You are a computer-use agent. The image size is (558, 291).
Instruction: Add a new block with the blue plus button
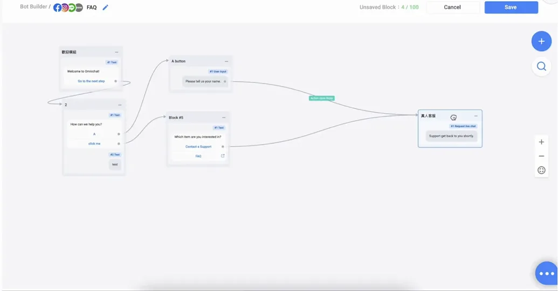(541, 41)
